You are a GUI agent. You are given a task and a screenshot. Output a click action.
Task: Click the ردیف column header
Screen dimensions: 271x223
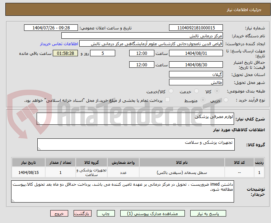259,162
